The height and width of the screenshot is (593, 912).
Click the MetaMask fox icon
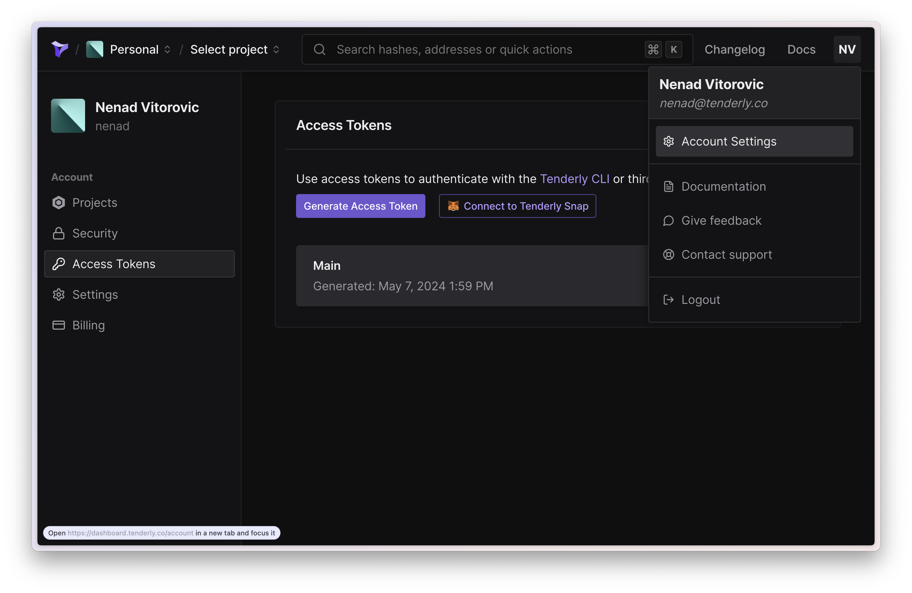[453, 206]
